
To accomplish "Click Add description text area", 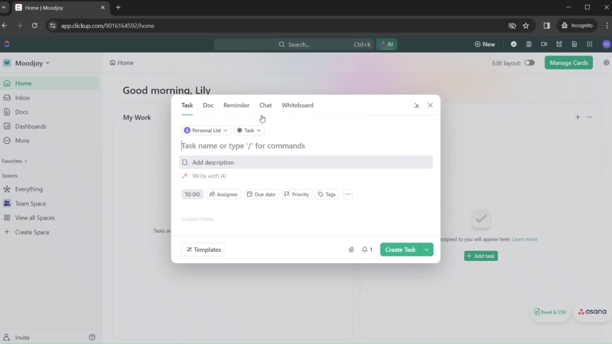I will [306, 162].
